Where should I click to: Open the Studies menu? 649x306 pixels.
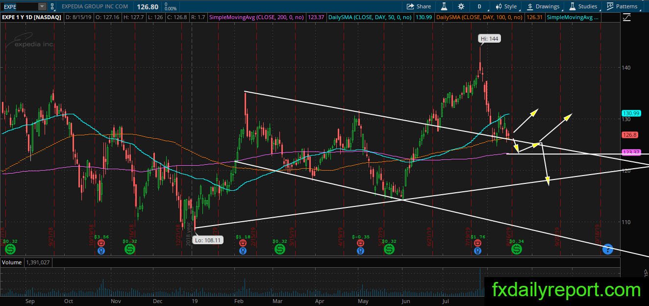tap(583, 6)
